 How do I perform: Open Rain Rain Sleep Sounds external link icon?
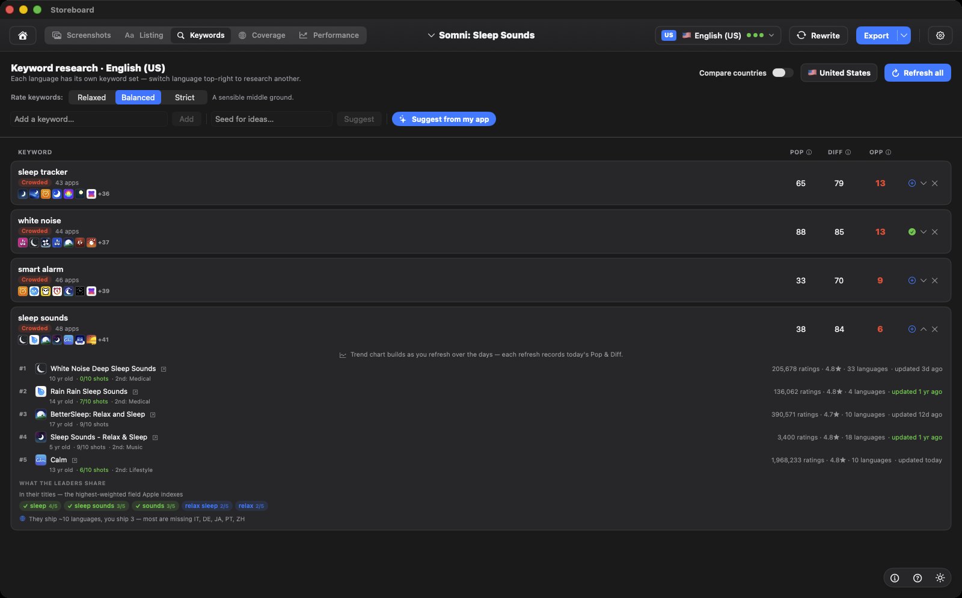coord(135,392)
